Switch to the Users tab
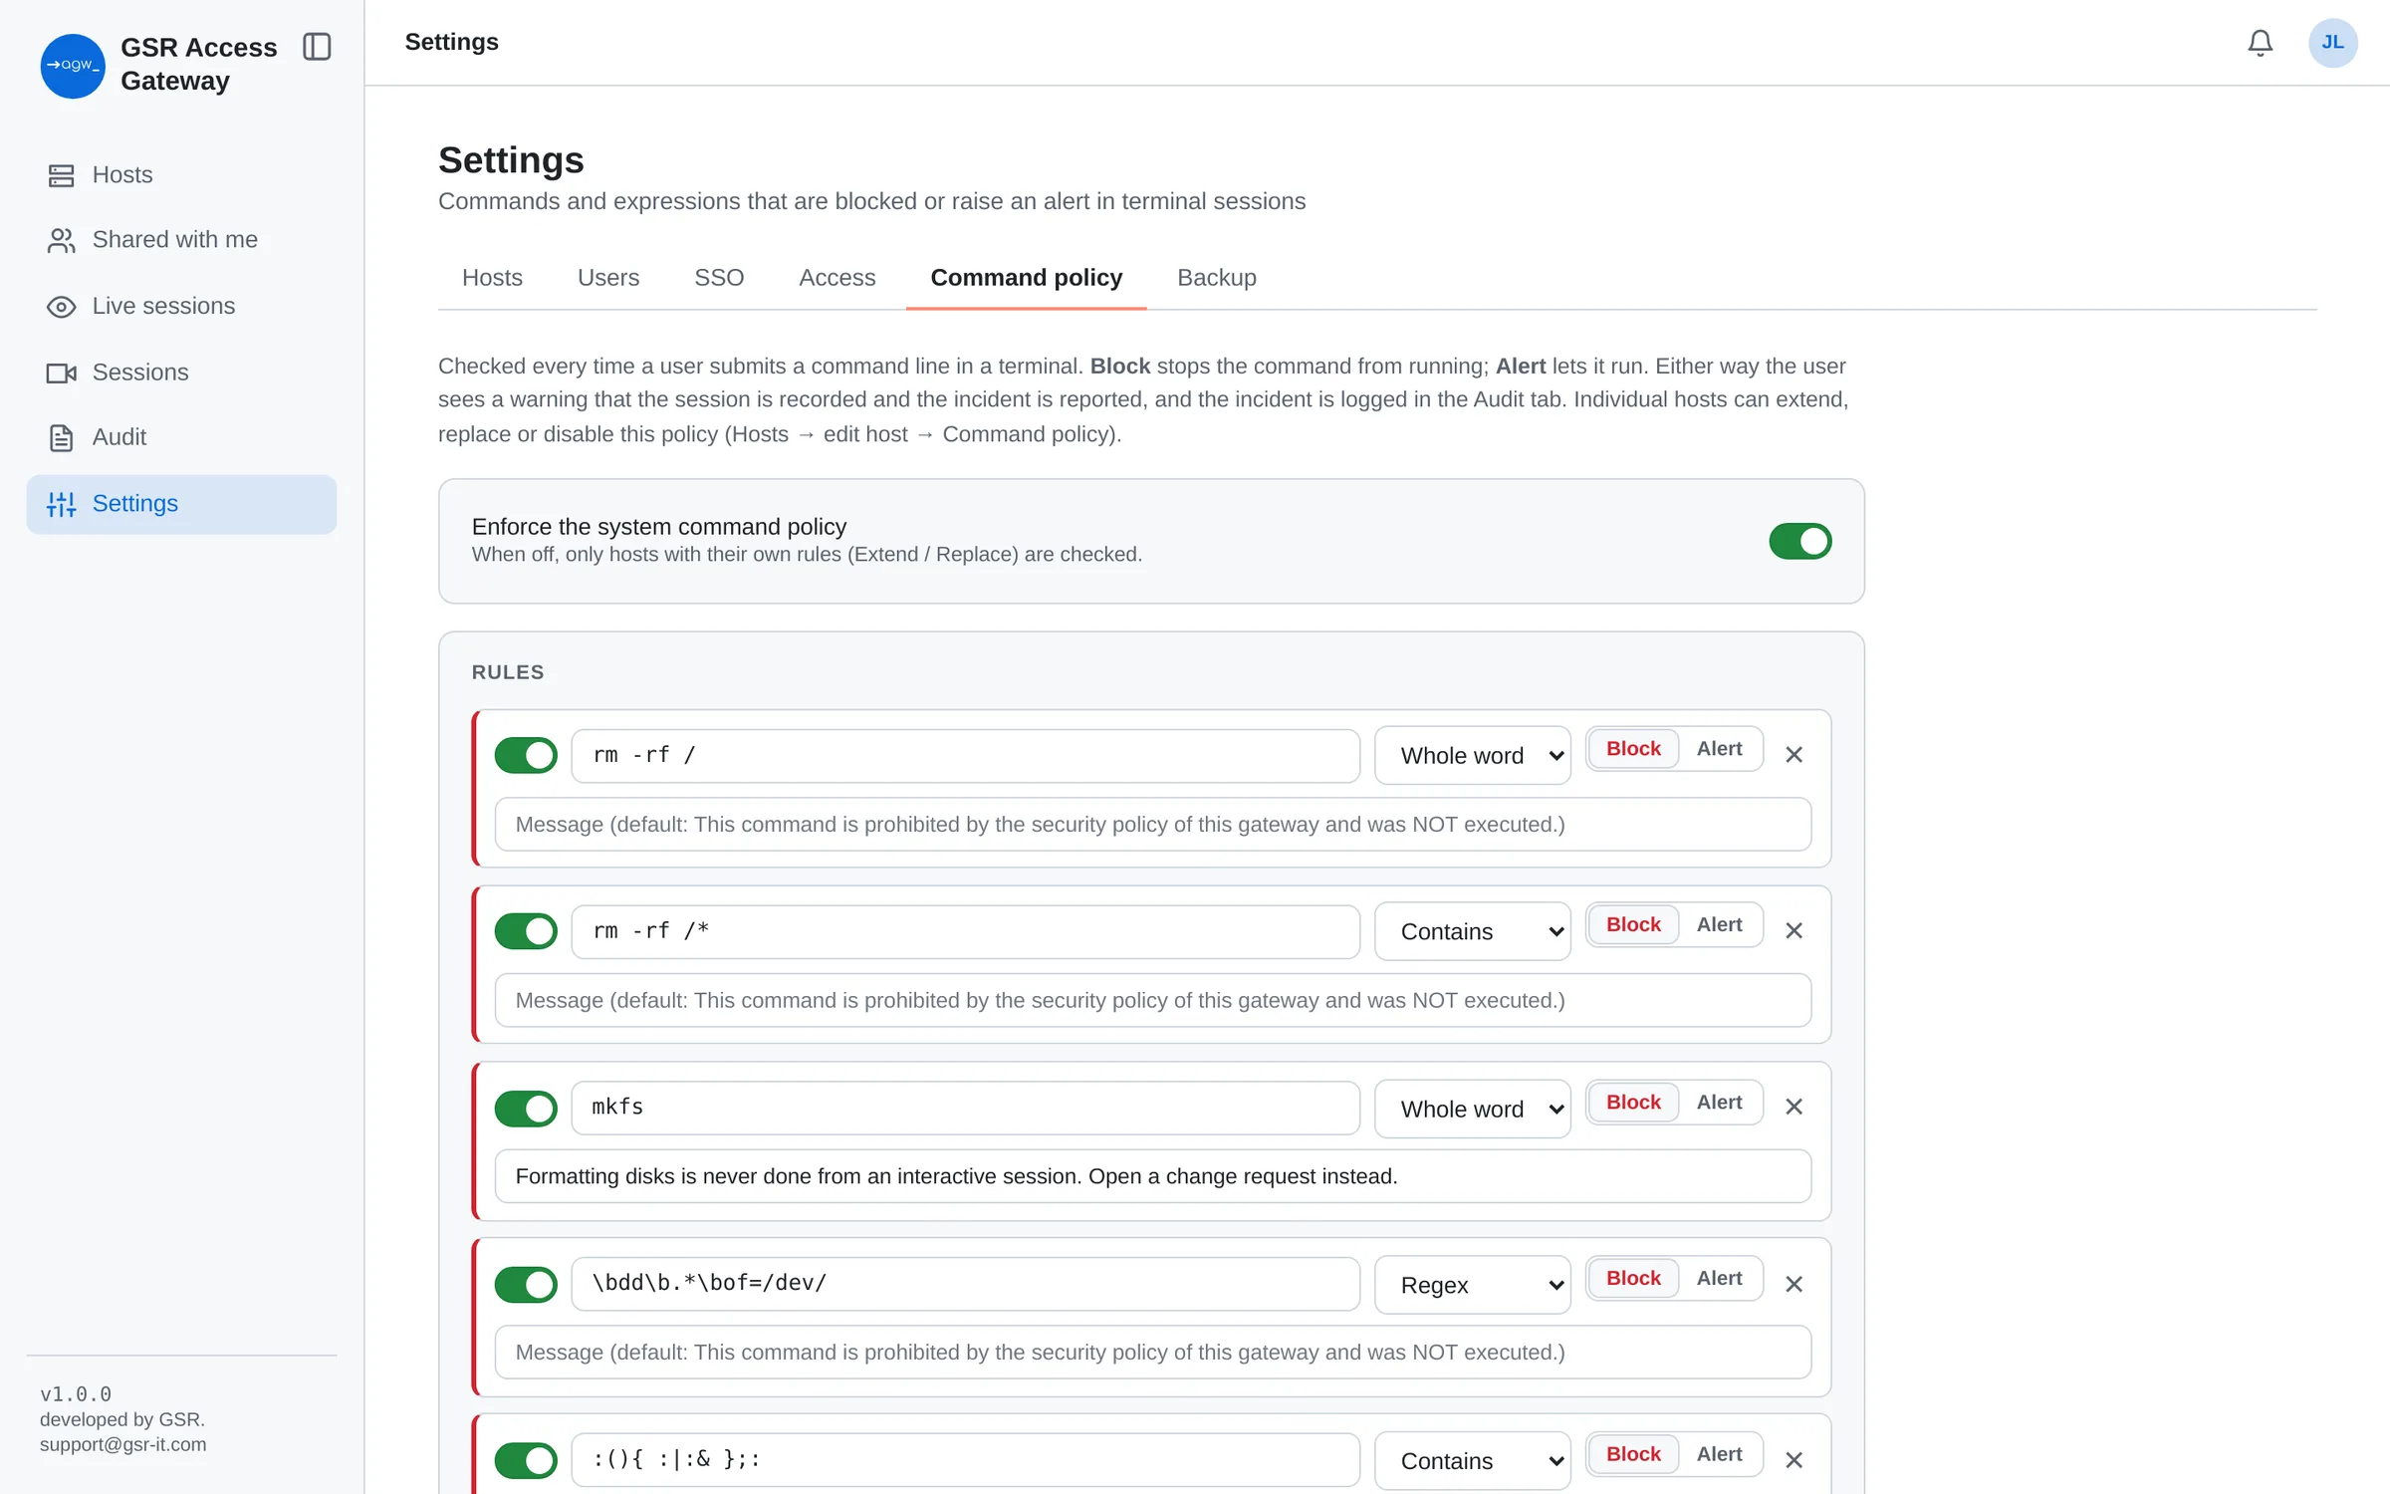The image size is (2390, 1494). point(608,278)
